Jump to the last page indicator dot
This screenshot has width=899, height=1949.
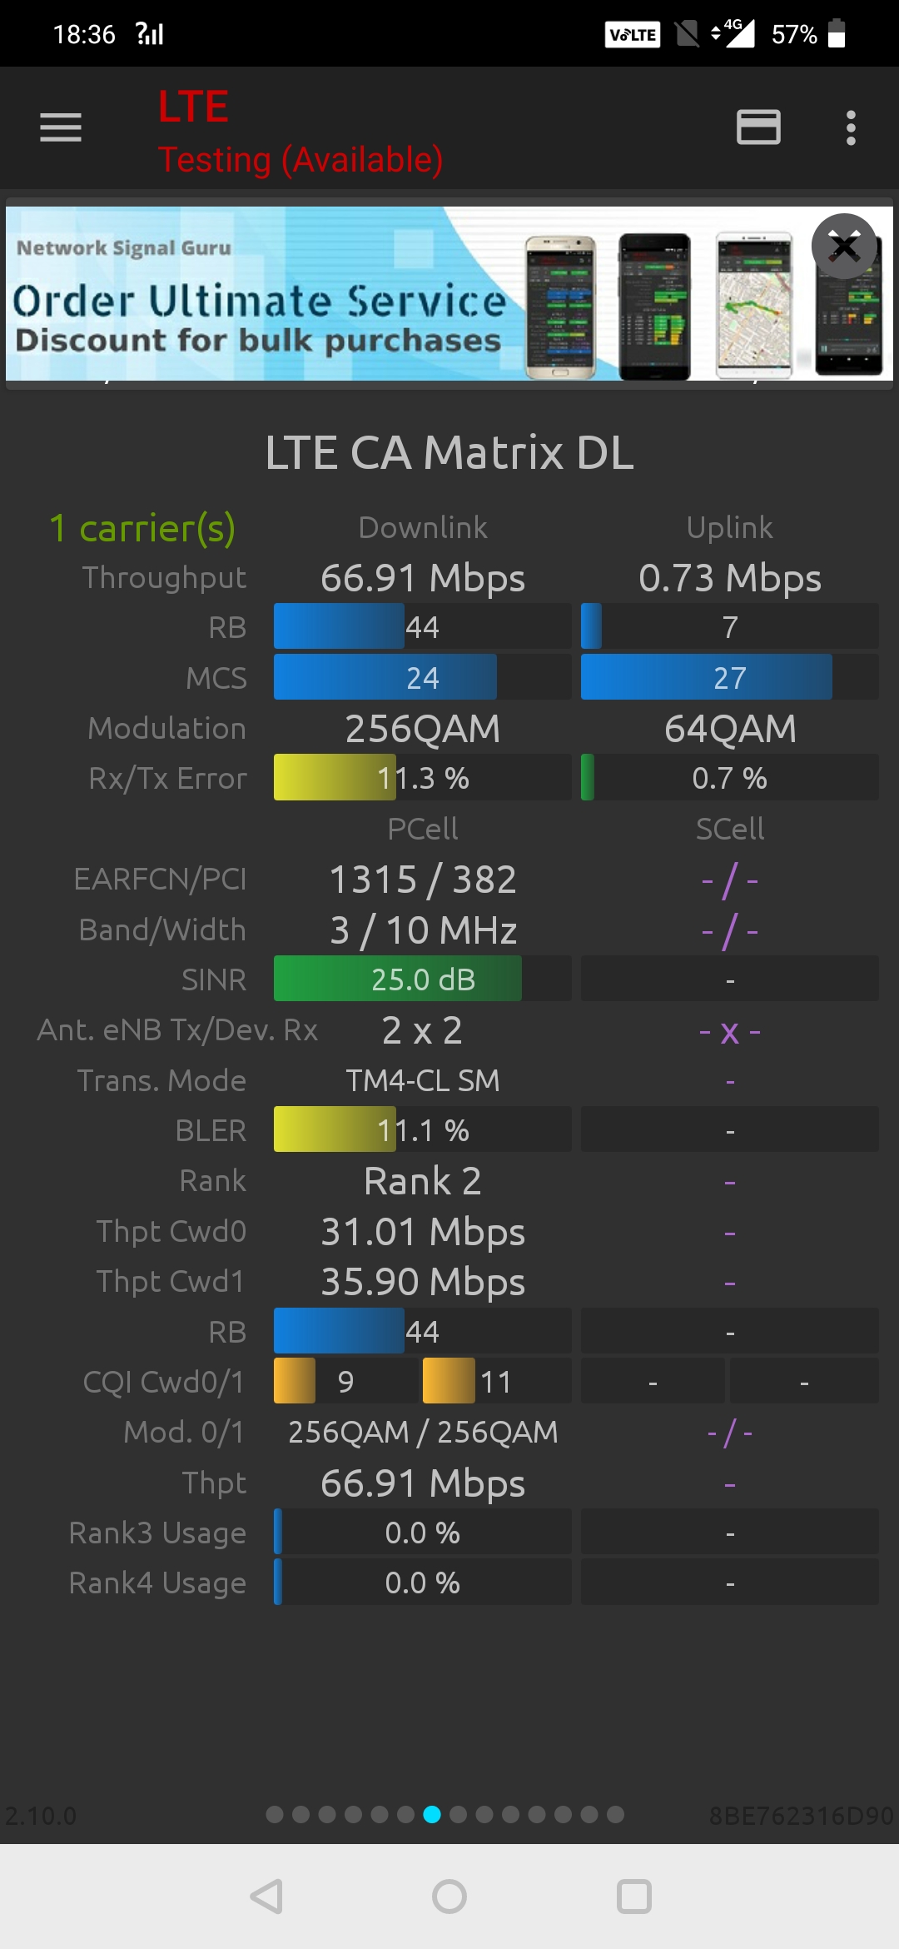(615, 1815)
